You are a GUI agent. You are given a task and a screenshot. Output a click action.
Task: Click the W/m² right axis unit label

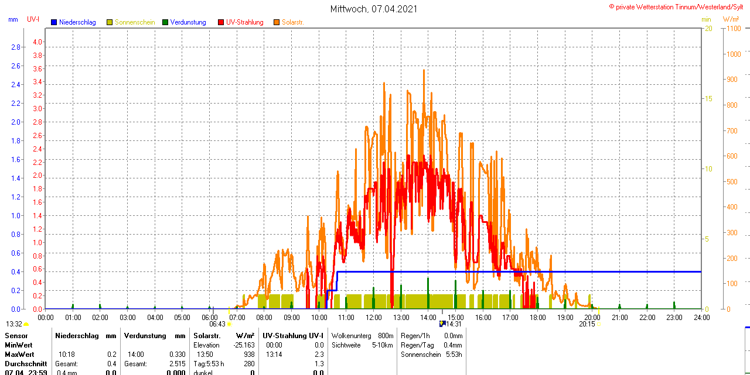pos(731,19)
